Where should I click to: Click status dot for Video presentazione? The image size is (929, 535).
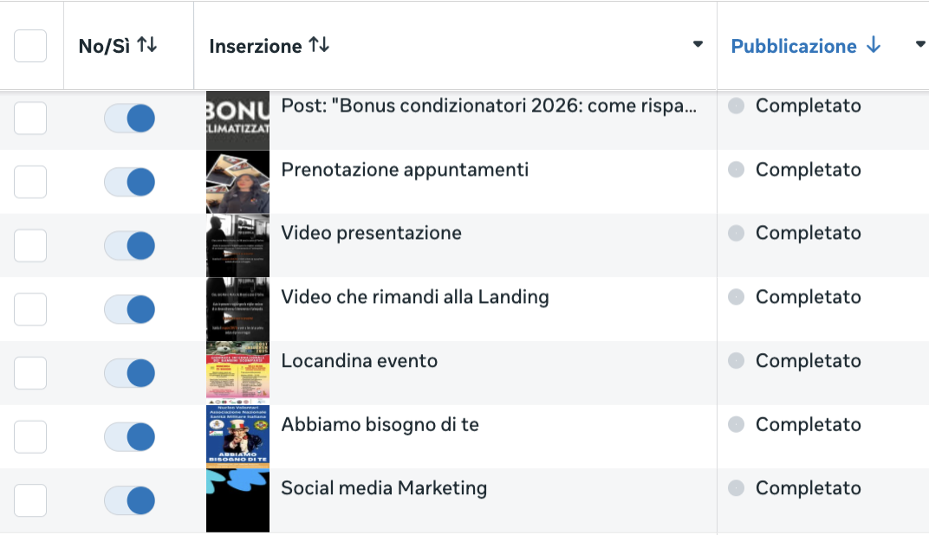coord(736,233)
